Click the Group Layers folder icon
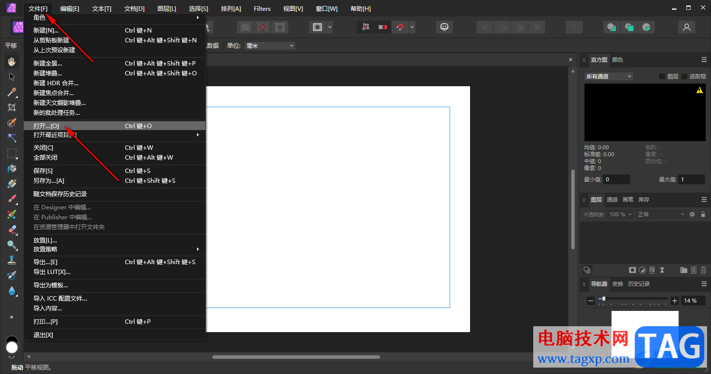 [684, 270]
